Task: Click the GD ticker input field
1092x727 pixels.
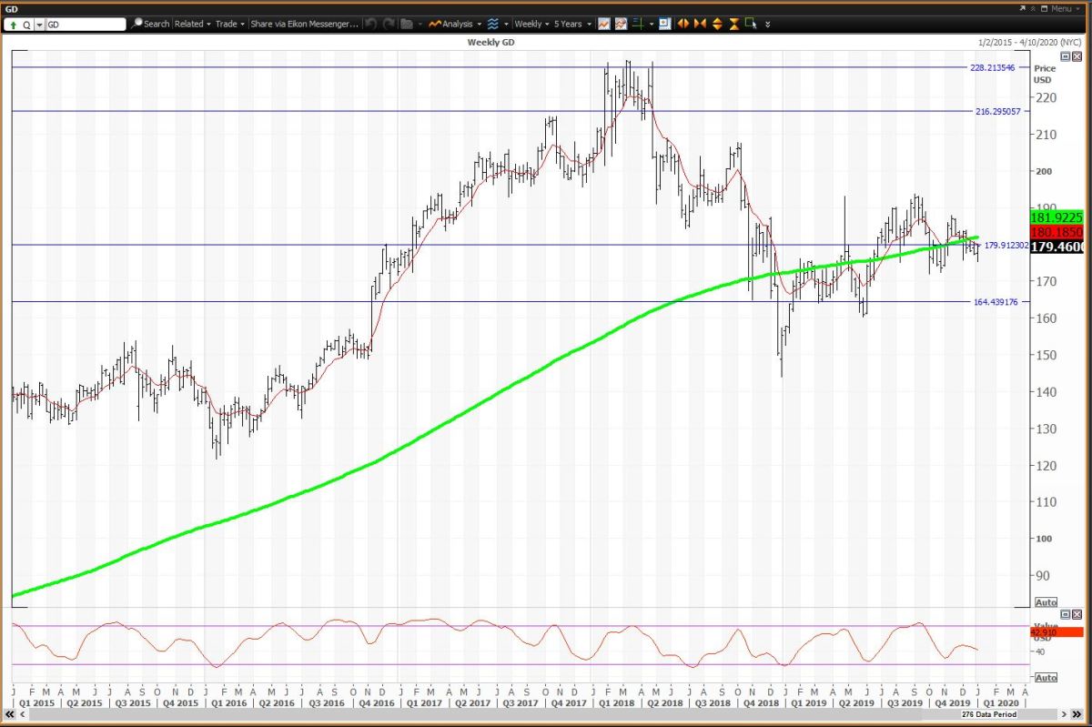Action: tap(85, 25)
